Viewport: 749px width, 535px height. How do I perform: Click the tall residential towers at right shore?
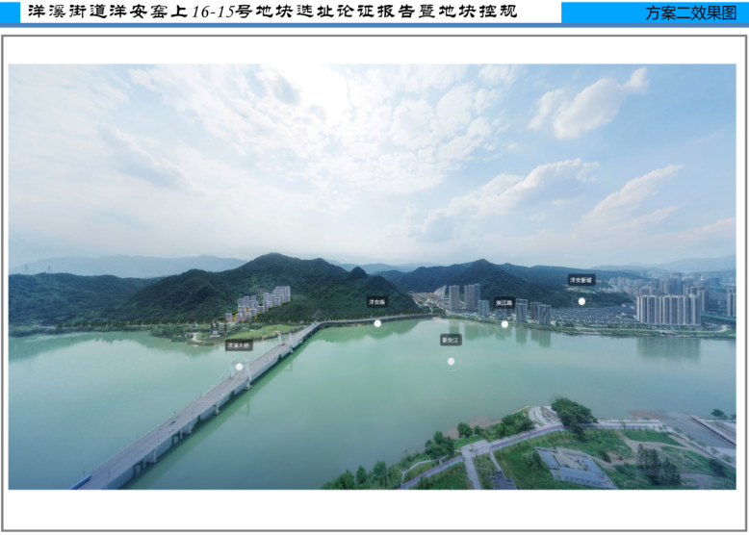(667, 309)
